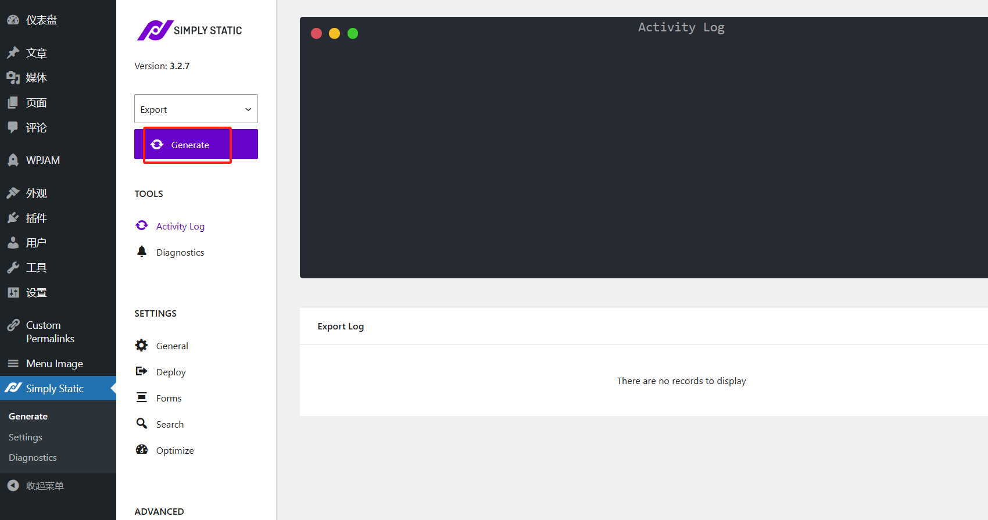Click the pushpin icon beside 文章
Screen dimensions: 988x520
(x=13, y=53)
